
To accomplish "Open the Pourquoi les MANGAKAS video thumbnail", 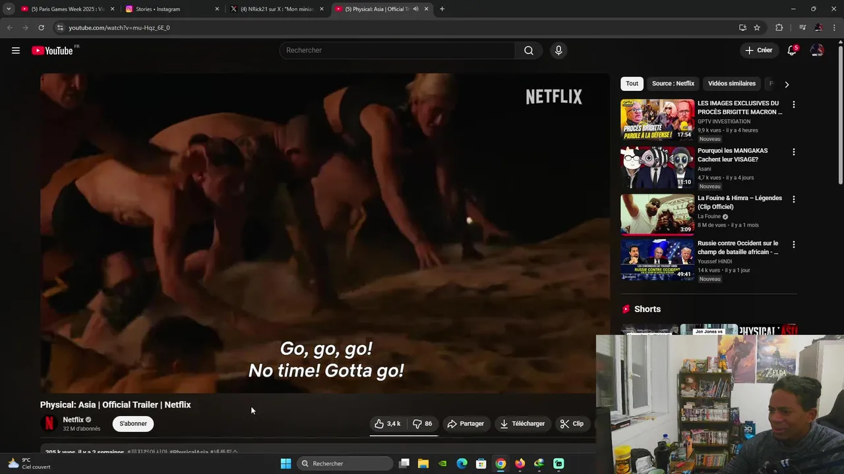I will click(x=657, y=167).
